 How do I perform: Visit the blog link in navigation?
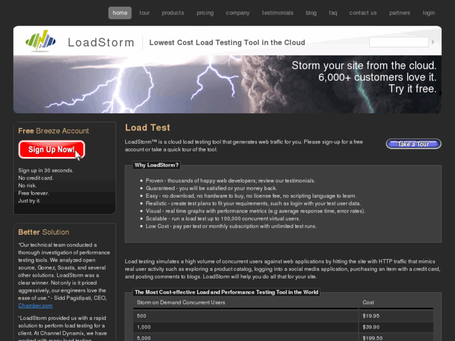tap(311, 13)
